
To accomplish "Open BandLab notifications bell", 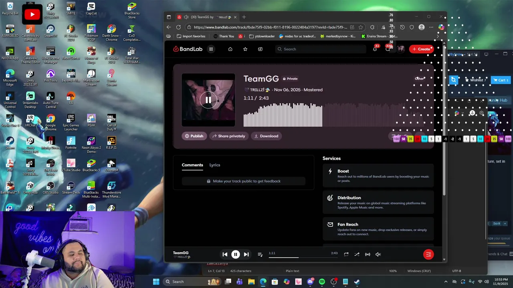I will coord(375,49).
